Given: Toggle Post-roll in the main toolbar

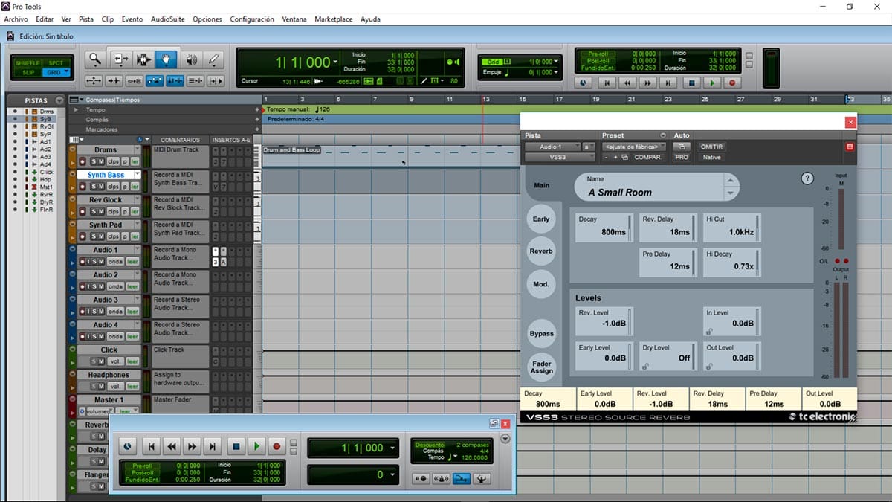Looking at the screenshot, I should coord(598,61).
